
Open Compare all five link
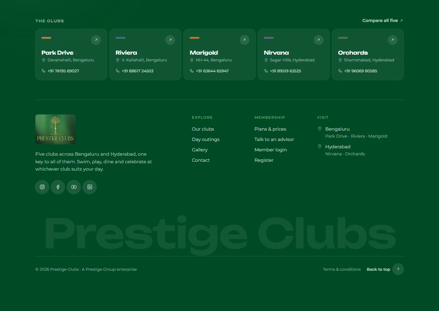pyautogui.click(x=383, y=20)
